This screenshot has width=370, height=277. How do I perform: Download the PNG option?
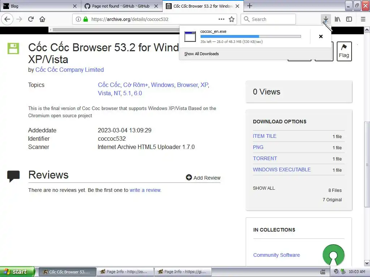click(258, 147)
